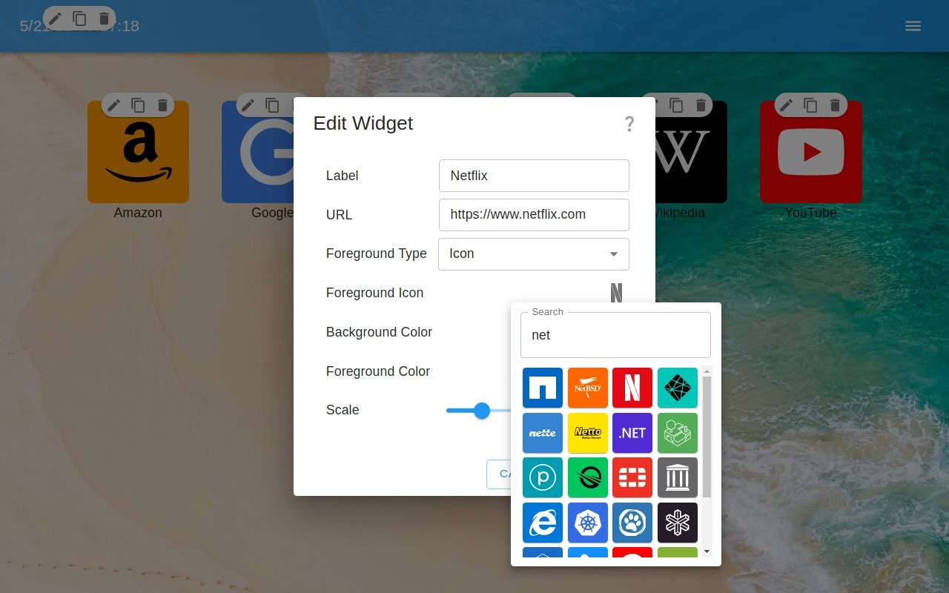Viewport: 949px width, 593px height.
Task: Edit the Google widget with pencil icon
Action: pos(248,105)
